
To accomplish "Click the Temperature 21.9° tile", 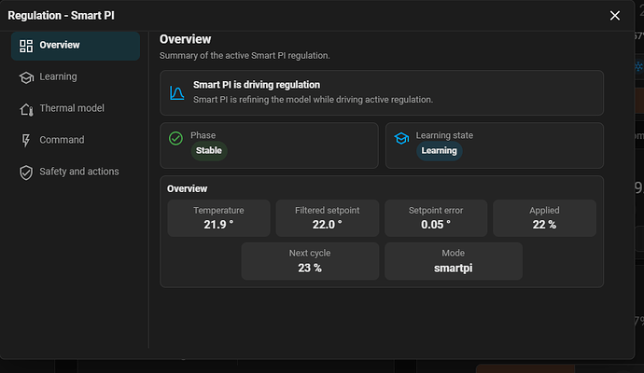I will pos(218,218).
